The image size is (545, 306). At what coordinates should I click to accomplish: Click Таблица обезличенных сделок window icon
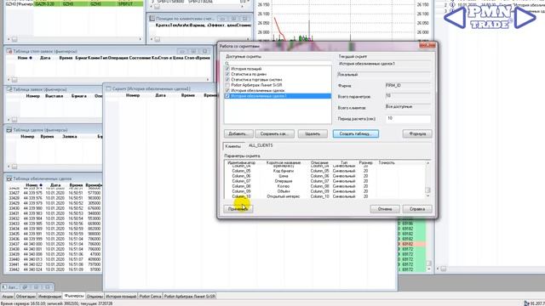tap(9, 178)
